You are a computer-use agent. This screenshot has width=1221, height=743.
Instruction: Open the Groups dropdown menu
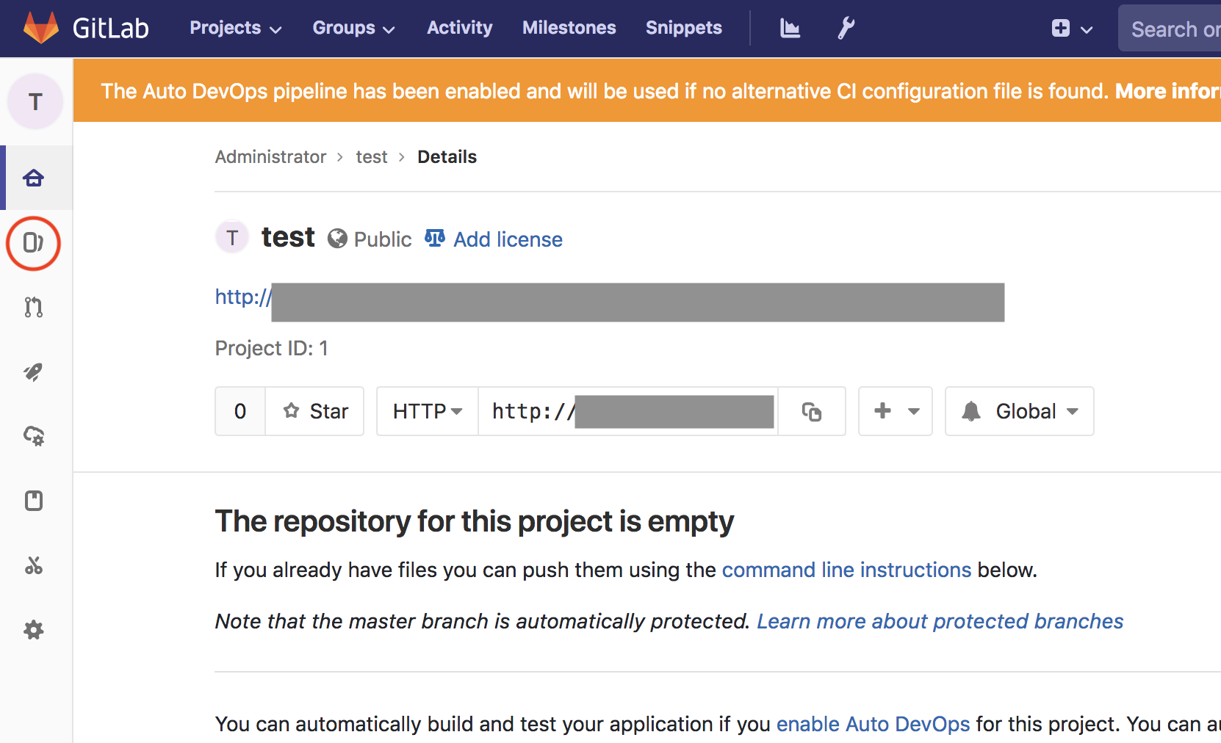point(354,28)
